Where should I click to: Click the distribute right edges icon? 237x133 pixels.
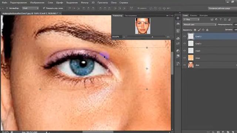pos(124,8)
